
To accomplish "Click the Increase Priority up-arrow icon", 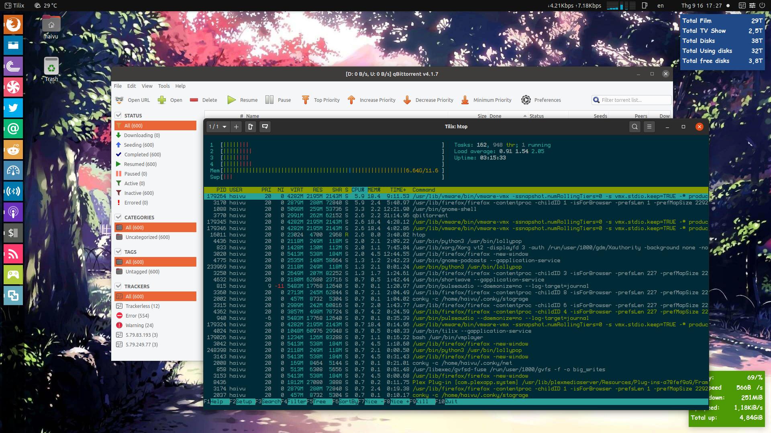I will pyautogui.click(x=351, y=100).
